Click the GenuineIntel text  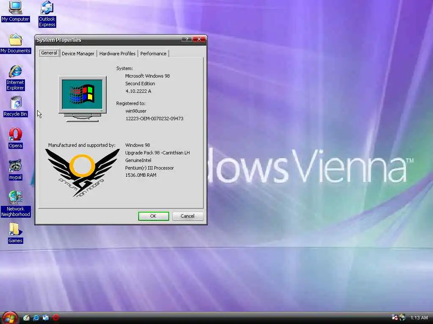point(138,160)
